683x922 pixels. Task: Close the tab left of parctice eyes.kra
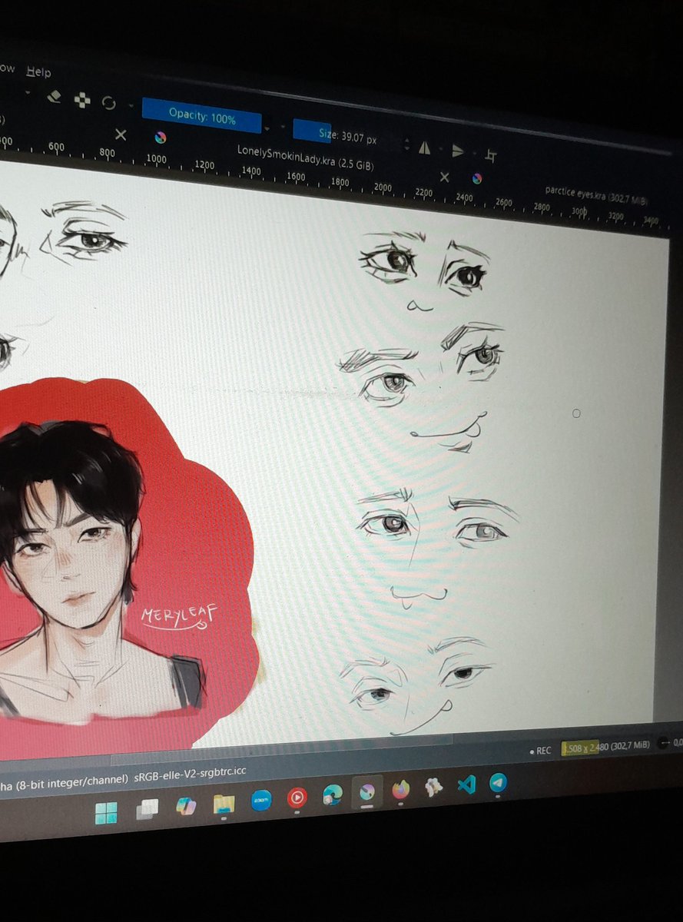point(444,177)
